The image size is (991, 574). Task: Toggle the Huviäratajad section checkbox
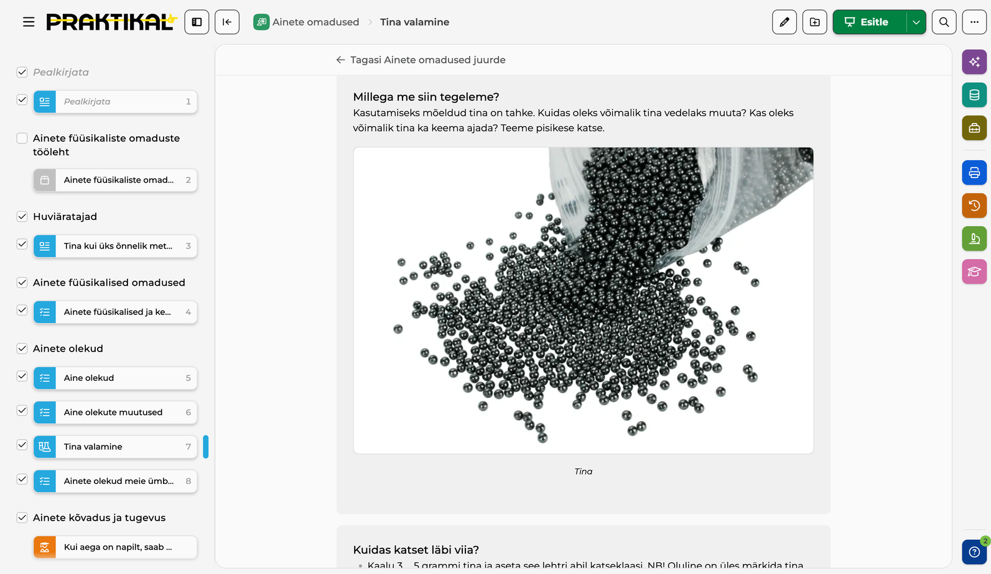(x=22, y=216)
